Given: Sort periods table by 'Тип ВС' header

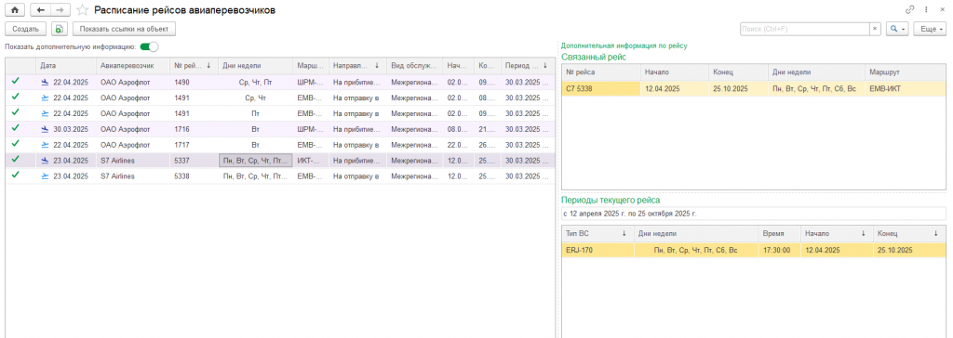Looking at the screenshot, I should (x=597, y=233).
